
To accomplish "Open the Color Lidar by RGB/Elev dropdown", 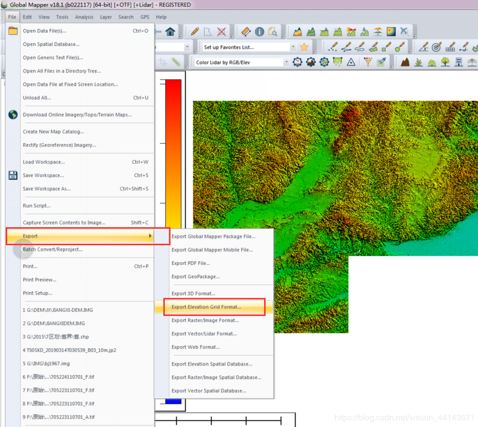I will point(287,62).
